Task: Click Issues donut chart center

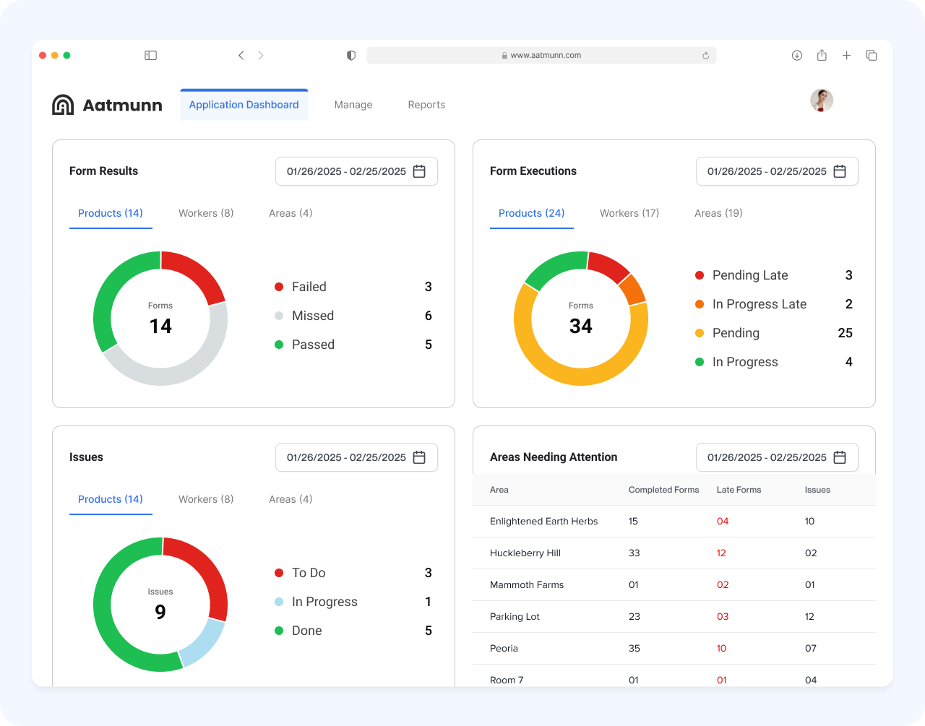Action: tap(160, 605)
